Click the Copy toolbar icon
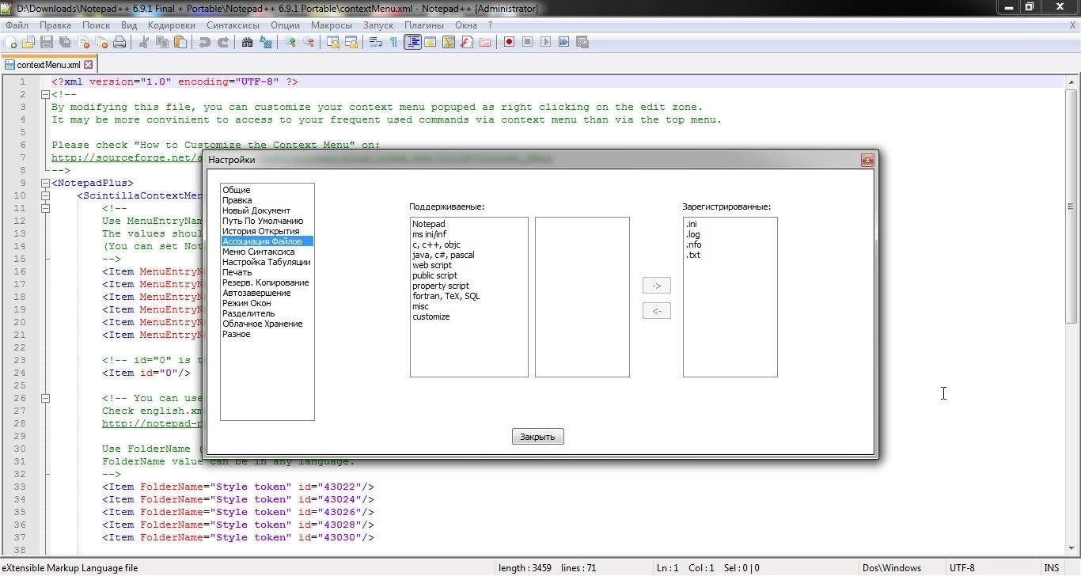Image resolution: width=1081 pixels, height=576 pixels. [162, 43]
